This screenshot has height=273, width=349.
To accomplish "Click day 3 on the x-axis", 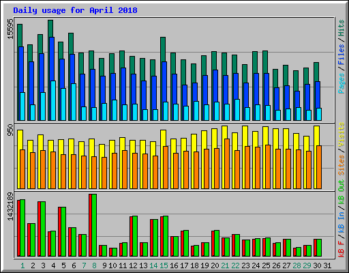I will 43,265.
